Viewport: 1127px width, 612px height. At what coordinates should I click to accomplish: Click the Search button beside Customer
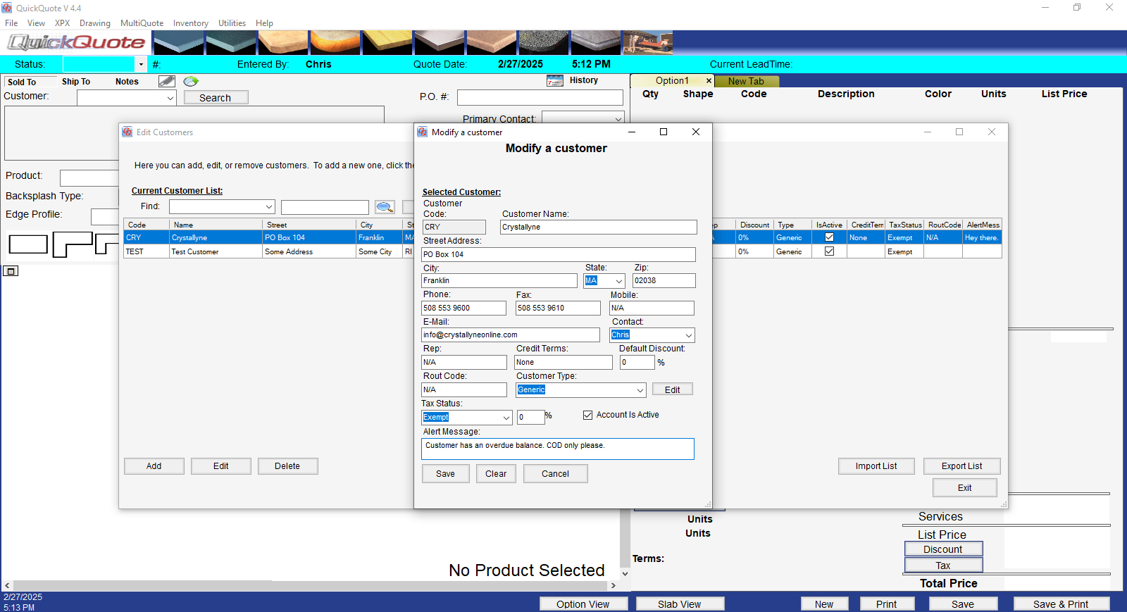[216, 98]
